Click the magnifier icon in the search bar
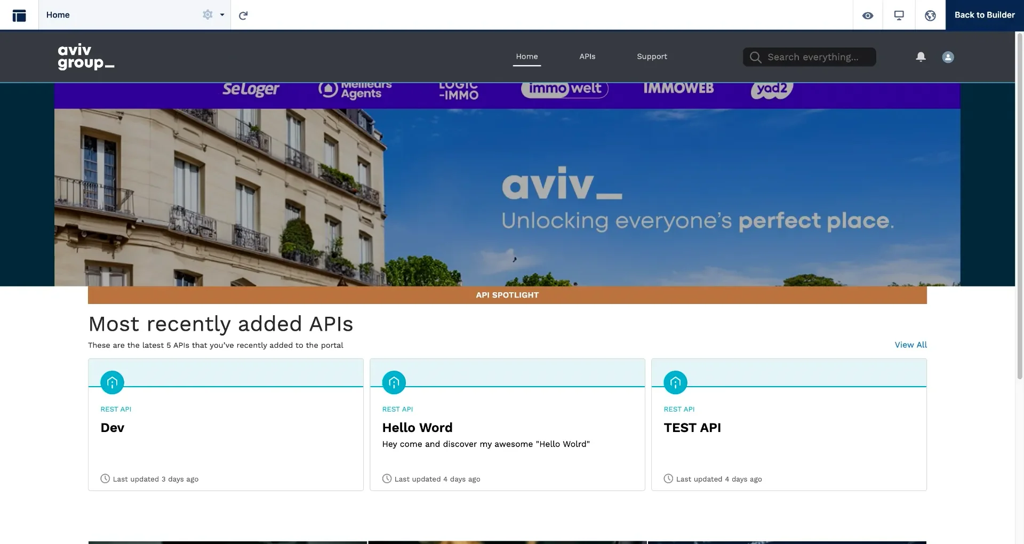The height and width of the screenshot is (544, 1024). (x=755, y=57)
